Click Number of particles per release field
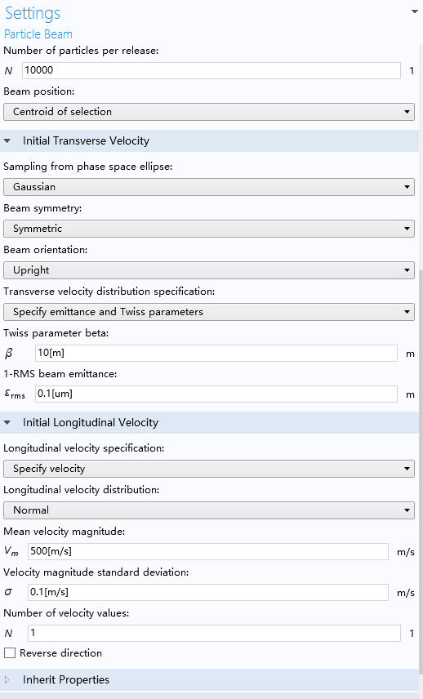 211,70
